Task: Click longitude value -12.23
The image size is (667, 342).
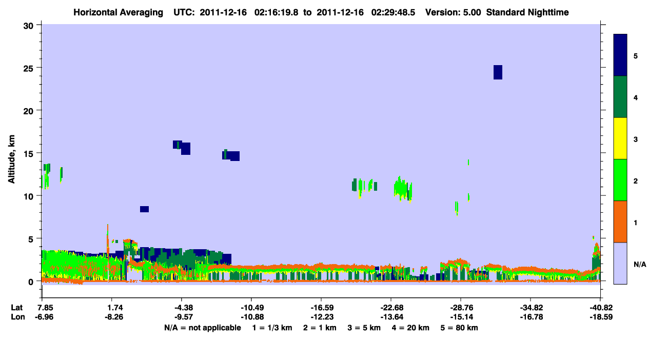Action: coord(321,317)
